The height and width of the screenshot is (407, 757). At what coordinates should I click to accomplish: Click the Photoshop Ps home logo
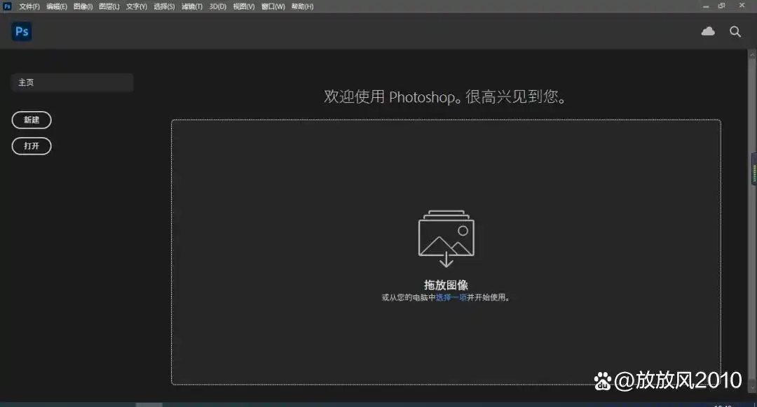pos(22,31)
